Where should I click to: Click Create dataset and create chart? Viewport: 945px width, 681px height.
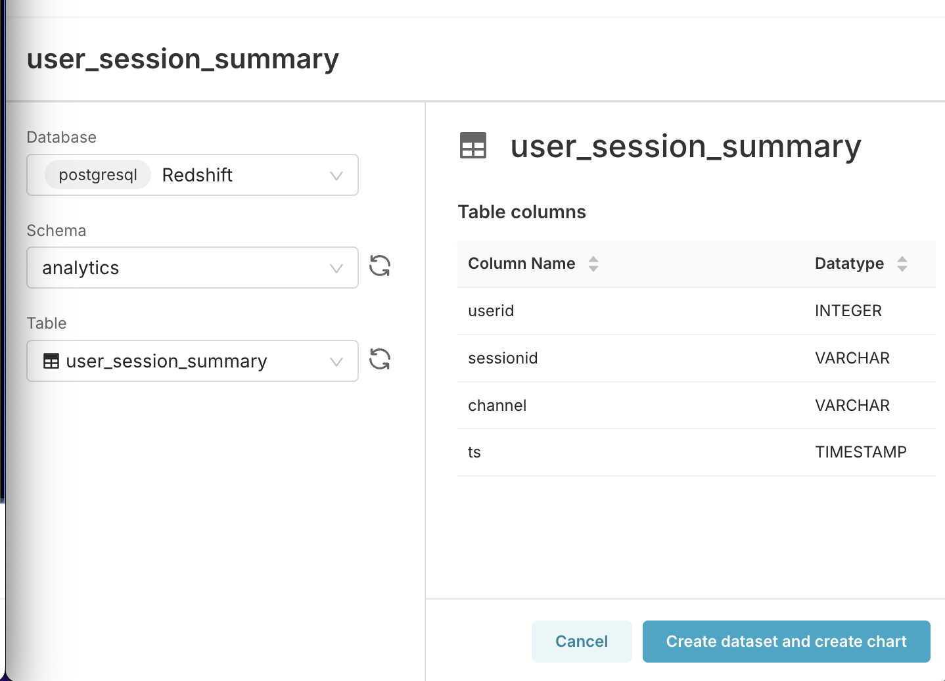pos(786,642)
